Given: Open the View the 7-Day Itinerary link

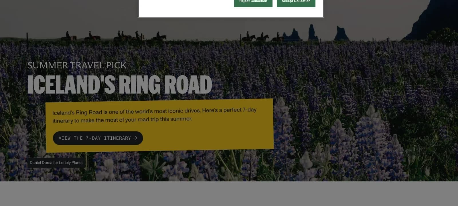Looking at the screenshot, I should click(x=98, y=138).
